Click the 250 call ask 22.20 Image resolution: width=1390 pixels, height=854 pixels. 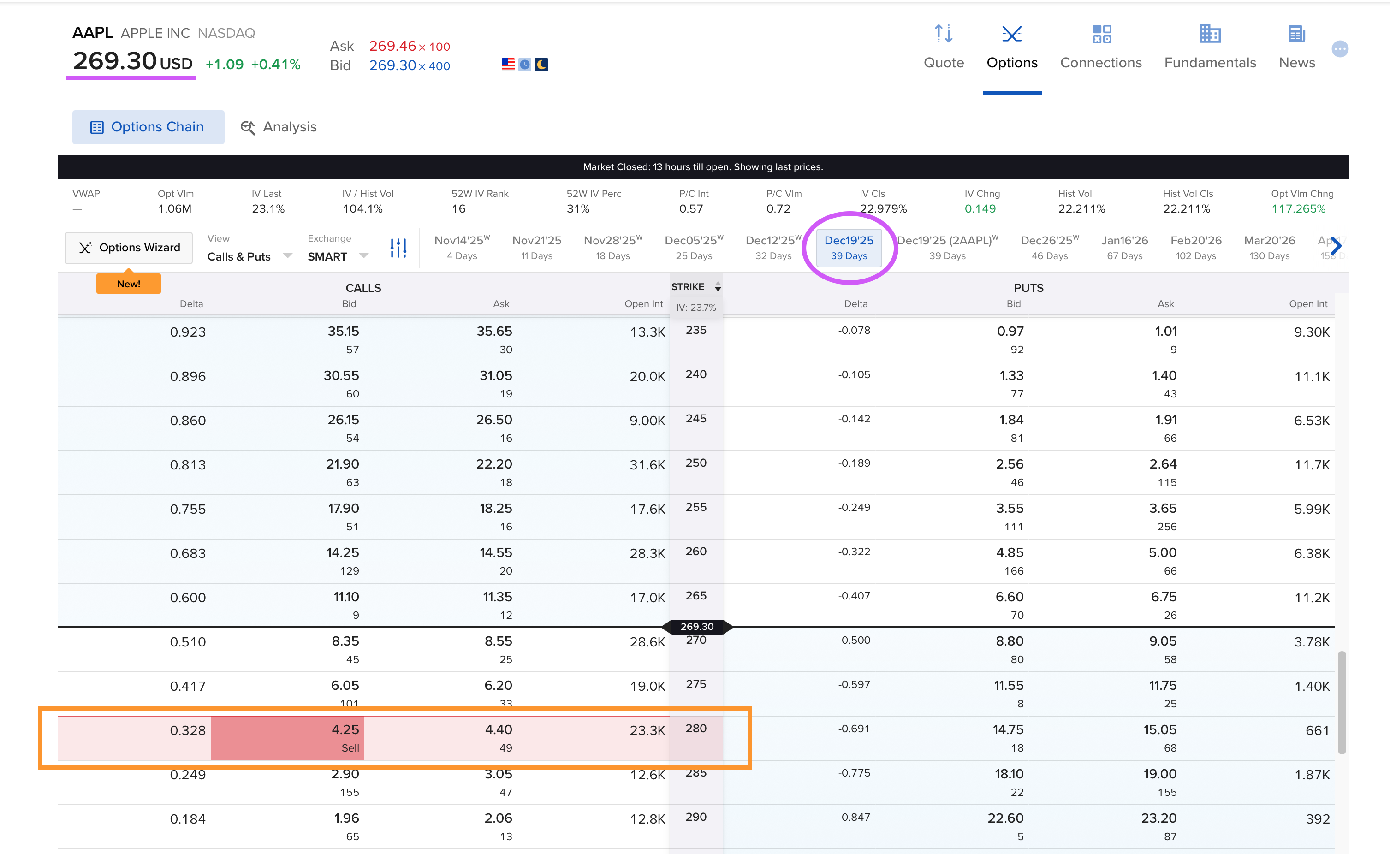pyautogui.click(x=493, y=464)
